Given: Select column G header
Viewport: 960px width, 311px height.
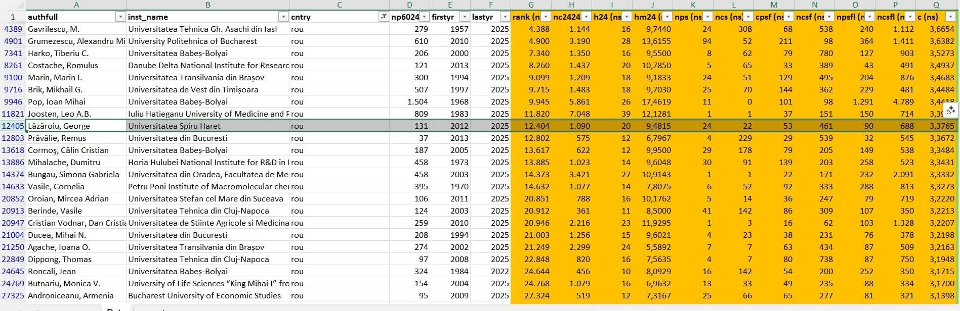Looking at the screenshot, I should click(x=531, y=5).
